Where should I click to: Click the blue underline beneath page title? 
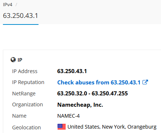21,24
